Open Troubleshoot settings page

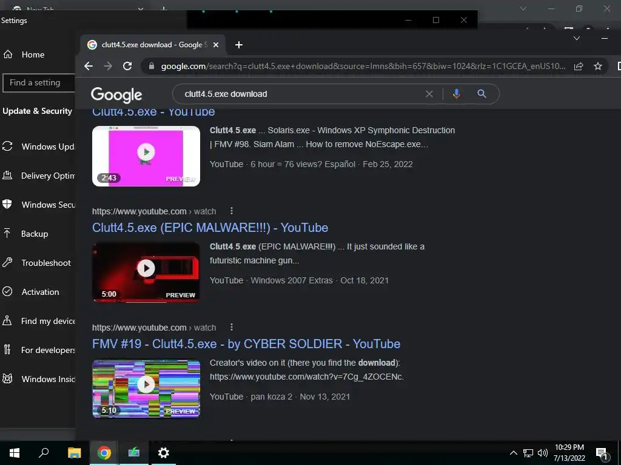[x=38, y=263]
